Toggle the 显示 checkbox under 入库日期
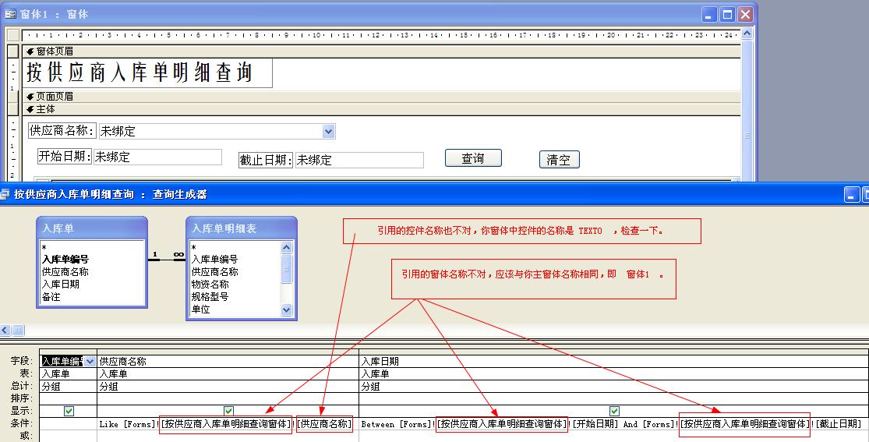This screenshot has height=442, width=869. coord(614,411)
